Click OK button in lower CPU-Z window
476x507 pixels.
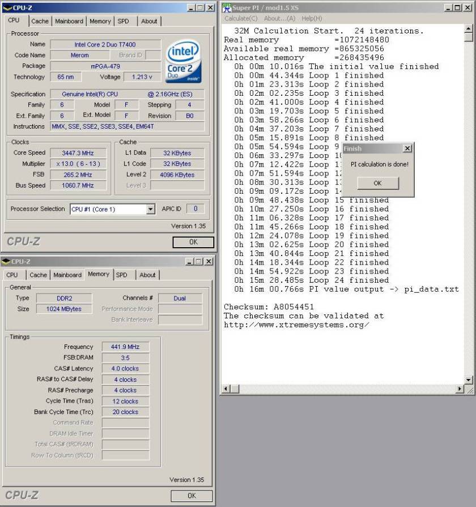click(192, 496)
